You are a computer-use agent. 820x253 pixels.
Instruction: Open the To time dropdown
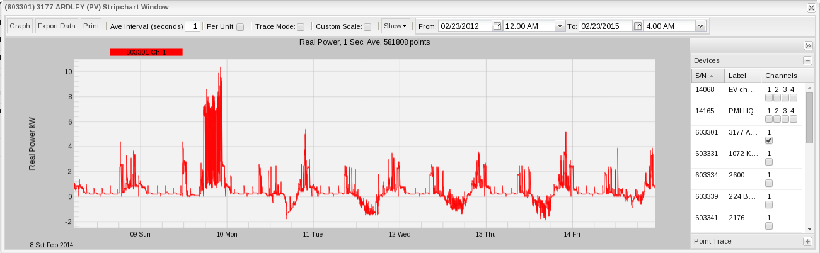(700, 26)
